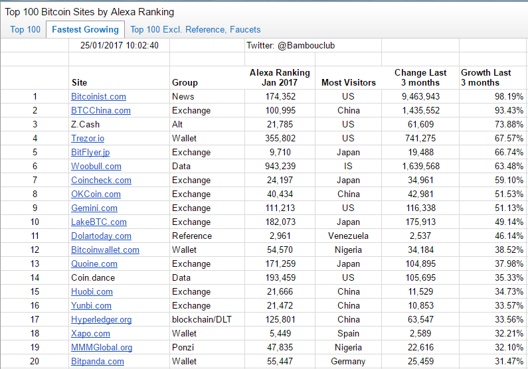The image size is (528, 369).
Task: Open the Bitcoinist.com link
Action: tap(98, 96)
